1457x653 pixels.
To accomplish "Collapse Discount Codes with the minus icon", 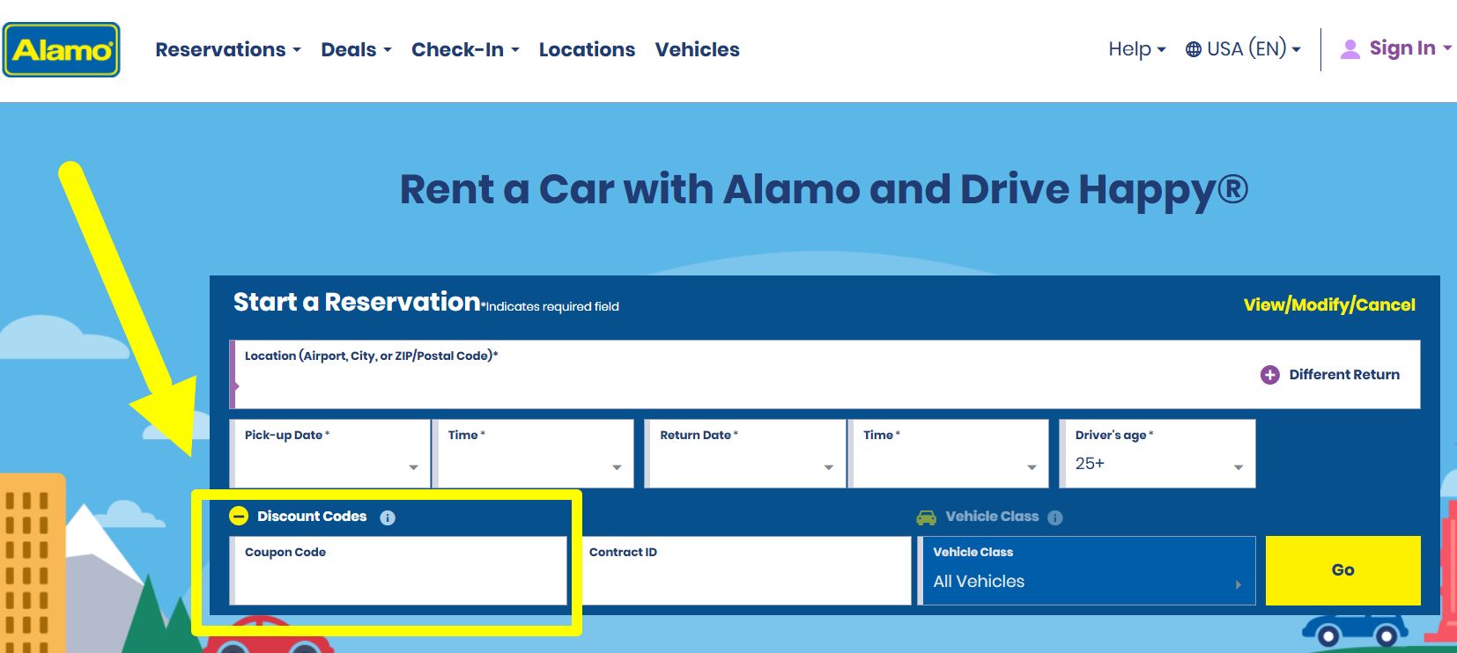I will click(239, 517).
